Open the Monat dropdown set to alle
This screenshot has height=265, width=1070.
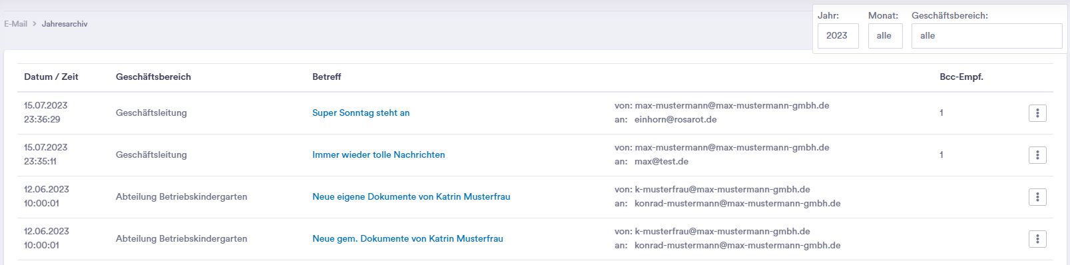[x=885, y=36]
